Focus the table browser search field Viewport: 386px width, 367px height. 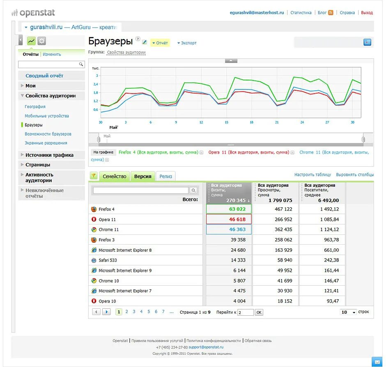tap(141, 190)
